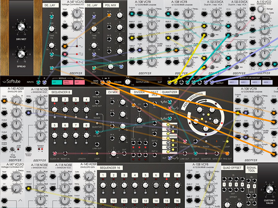Toggle step 5 button on Sequencer 8

click(54, 125)
